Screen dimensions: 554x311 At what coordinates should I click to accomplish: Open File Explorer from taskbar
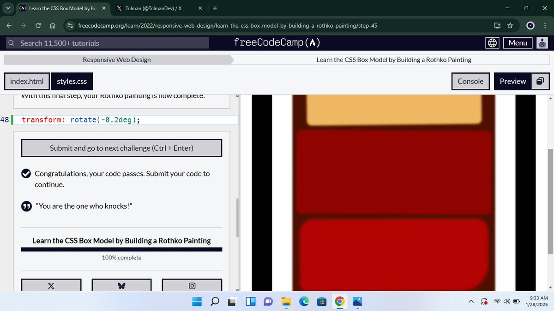click(x=286, y=301)
